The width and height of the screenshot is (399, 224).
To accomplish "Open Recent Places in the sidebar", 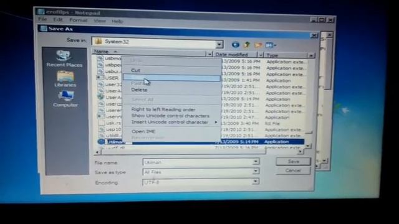I will click(64, 58).
